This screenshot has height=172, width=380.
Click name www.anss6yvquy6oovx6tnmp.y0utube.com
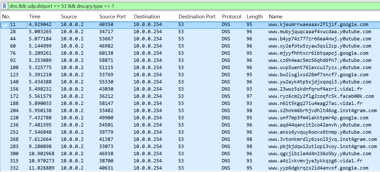[320, 132]
